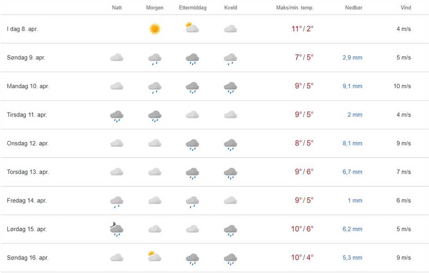Click the sun icon for today's morning

coord(154,29)
